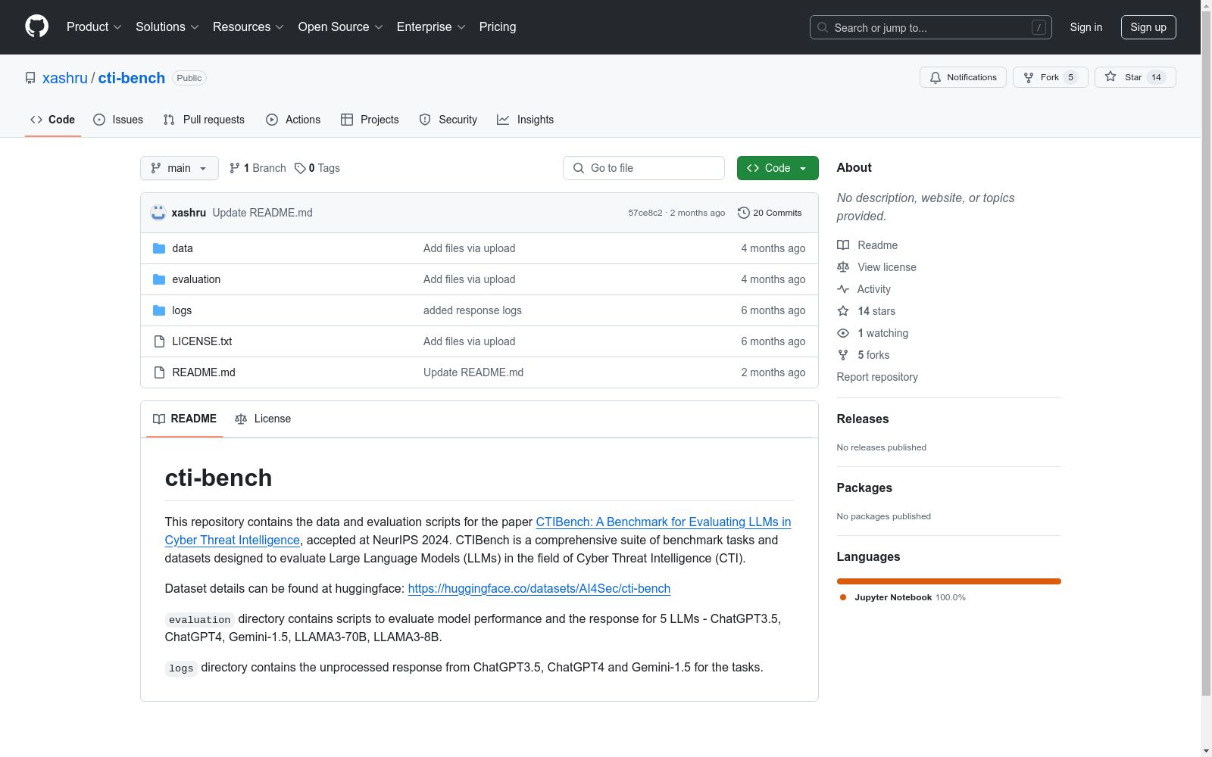
Task: Click the Star icon in the header
Action: coord(1110,76)
